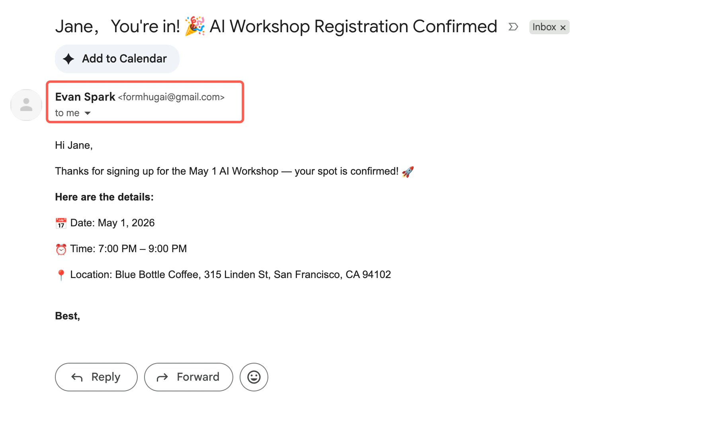Image resolution: width=703 pixels, height=428 pixels.
Task: Select the subject line of the email
Action: (x=276, y=26)
